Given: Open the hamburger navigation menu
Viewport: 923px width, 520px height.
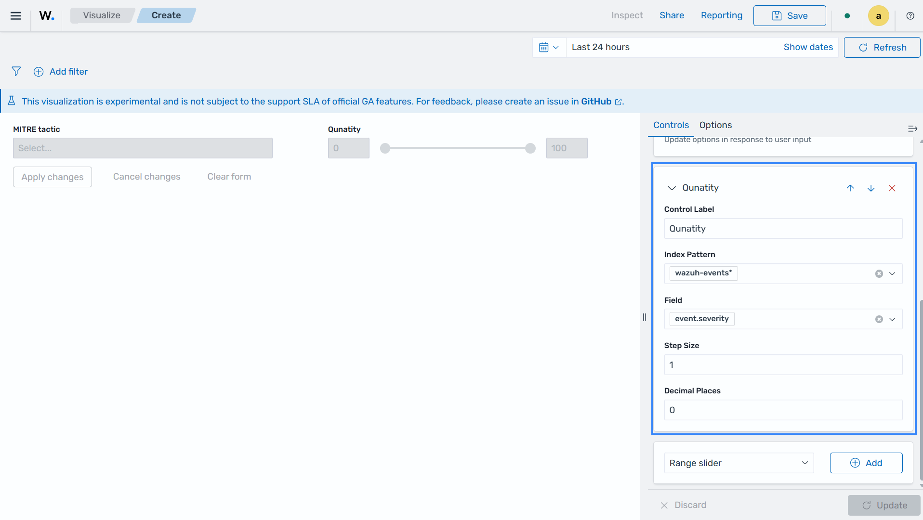Looking at the screenshot, I should click(x=15, y=15).
